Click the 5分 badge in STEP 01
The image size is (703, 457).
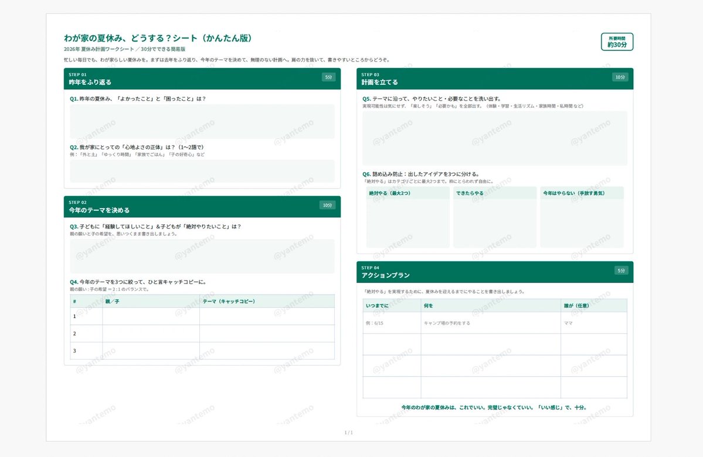click(x=329, y=77)
